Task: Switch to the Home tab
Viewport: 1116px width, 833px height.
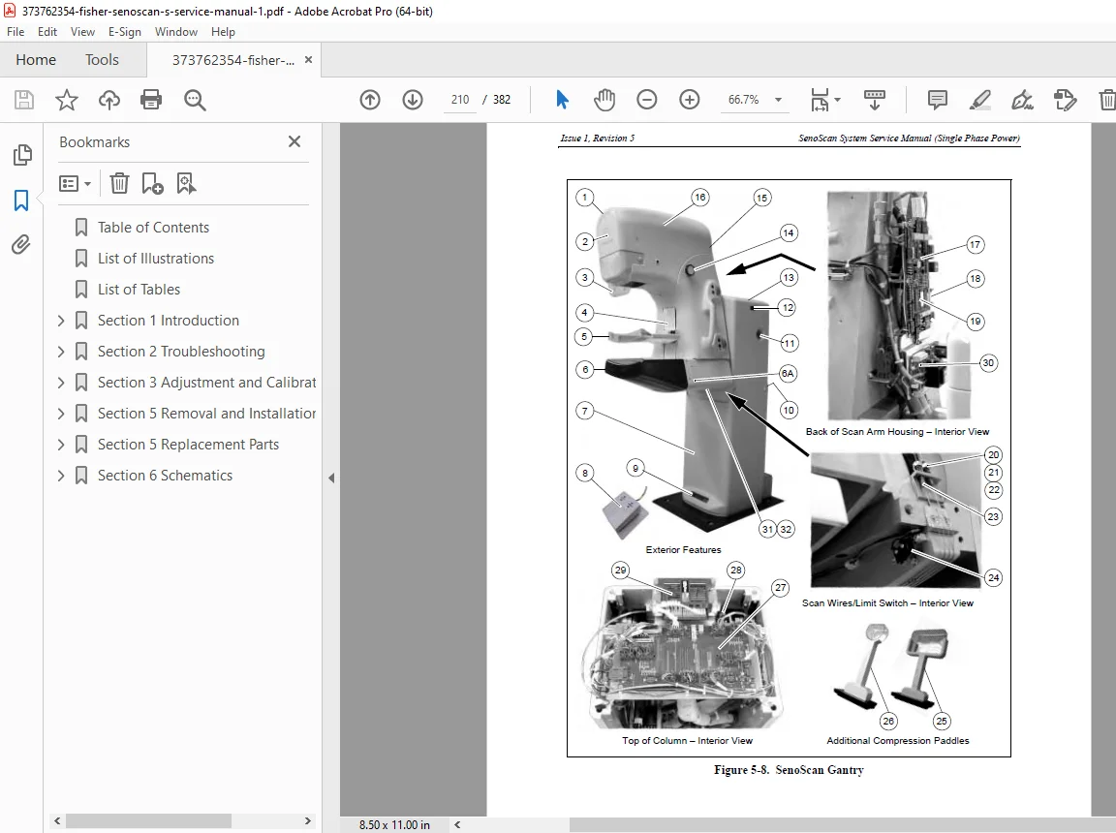Action: [36, 60]
